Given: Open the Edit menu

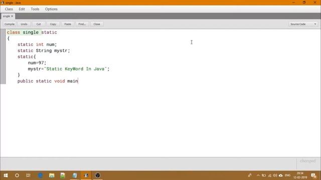Looking at the screenshot, I should [x=22, y=9].
